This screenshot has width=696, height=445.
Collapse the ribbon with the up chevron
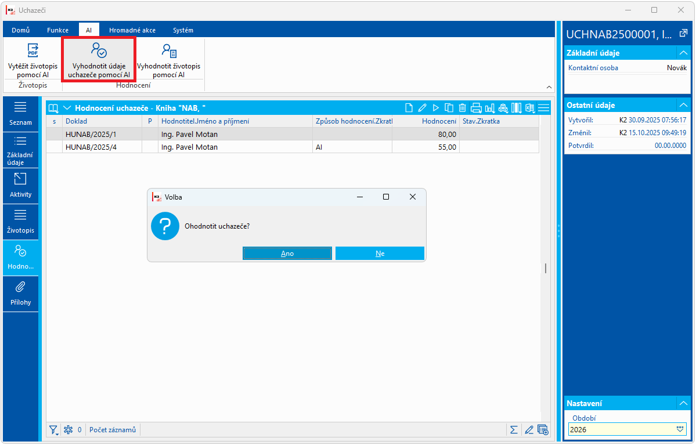coord(549,87)
